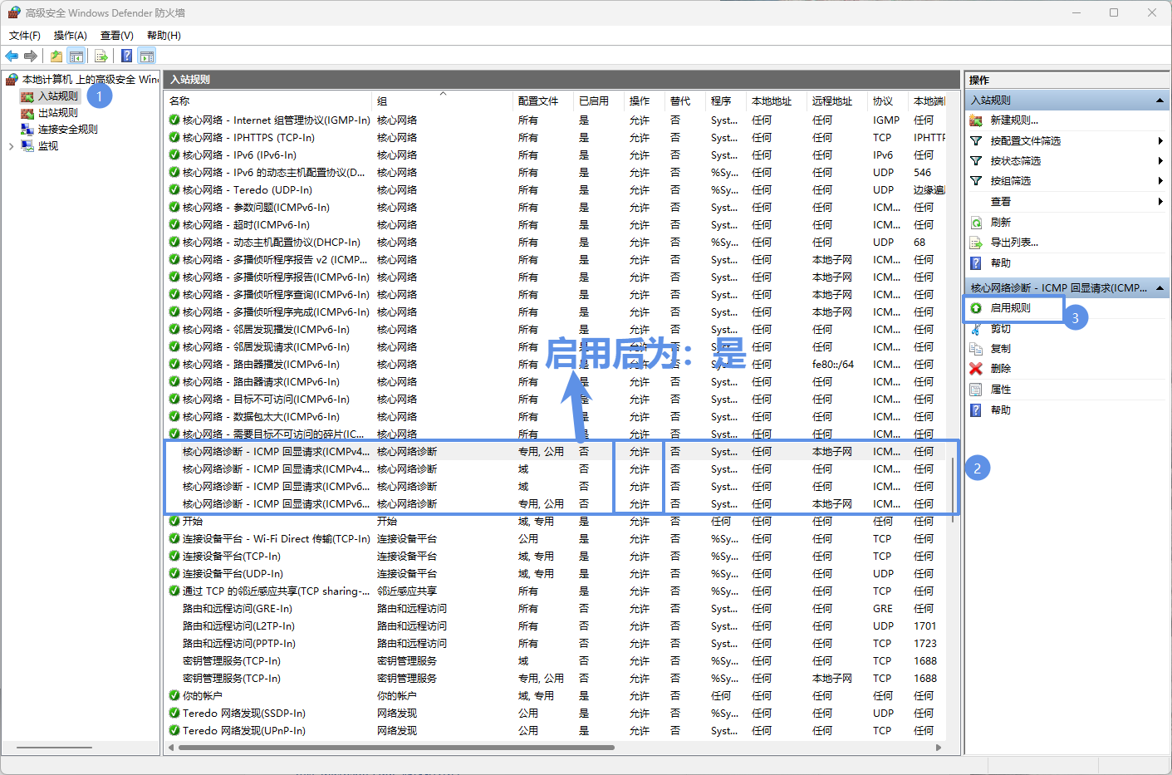Expand the 监视 tree node
Image resolution: width=1172 pixels, height=775 pixels.
(x=11, y=146)
